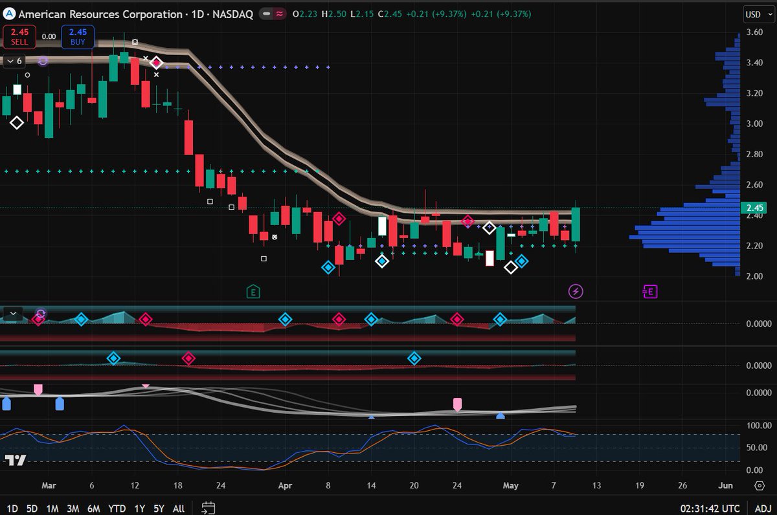Viewport: 777px width, 515px height.
Task: Select the pink diamond signal near April 9 candle
Action: click(339, 219)
